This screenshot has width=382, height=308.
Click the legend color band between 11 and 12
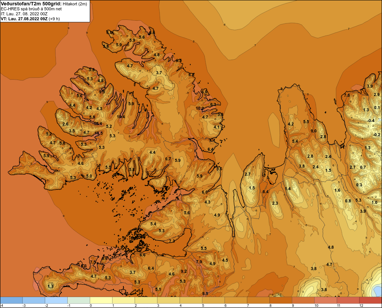click(348, 300)
